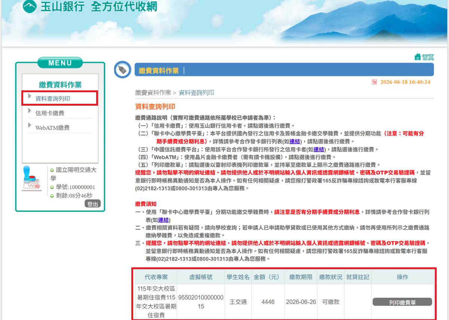Click the virtual account number 9550201000000015
Image resolution: width=449 pixels, height=320 pixels.
[x=201, y=302]
